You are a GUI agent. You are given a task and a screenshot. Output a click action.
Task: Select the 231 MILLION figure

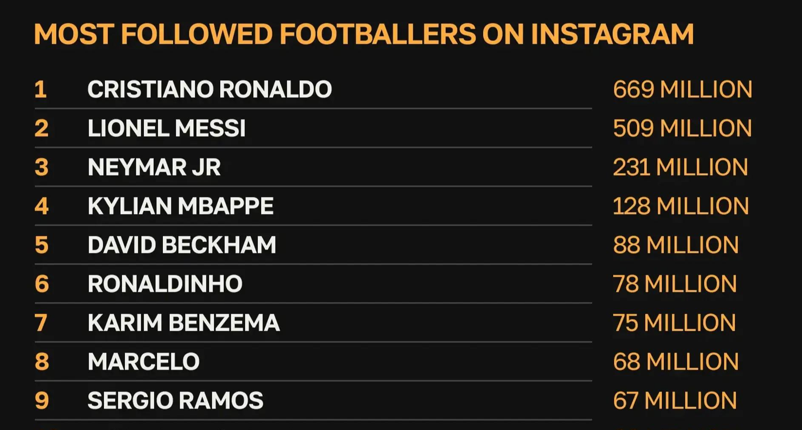[680, 167]
